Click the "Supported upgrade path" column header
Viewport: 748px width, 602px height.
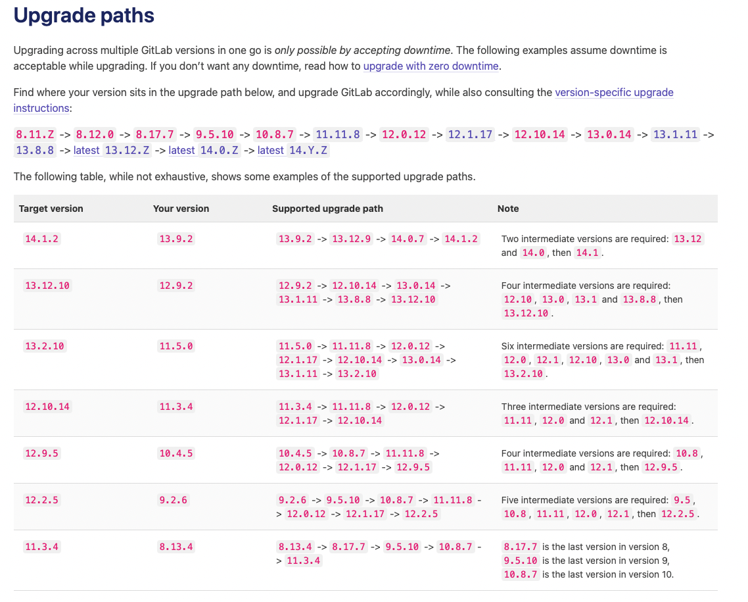[327, 209]
